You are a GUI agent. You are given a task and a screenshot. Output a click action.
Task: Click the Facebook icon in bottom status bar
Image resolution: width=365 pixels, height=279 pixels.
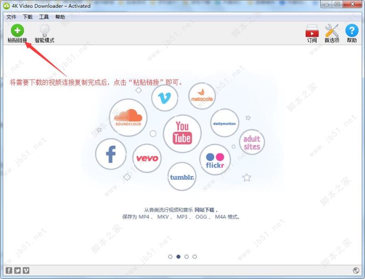[9, 270]
